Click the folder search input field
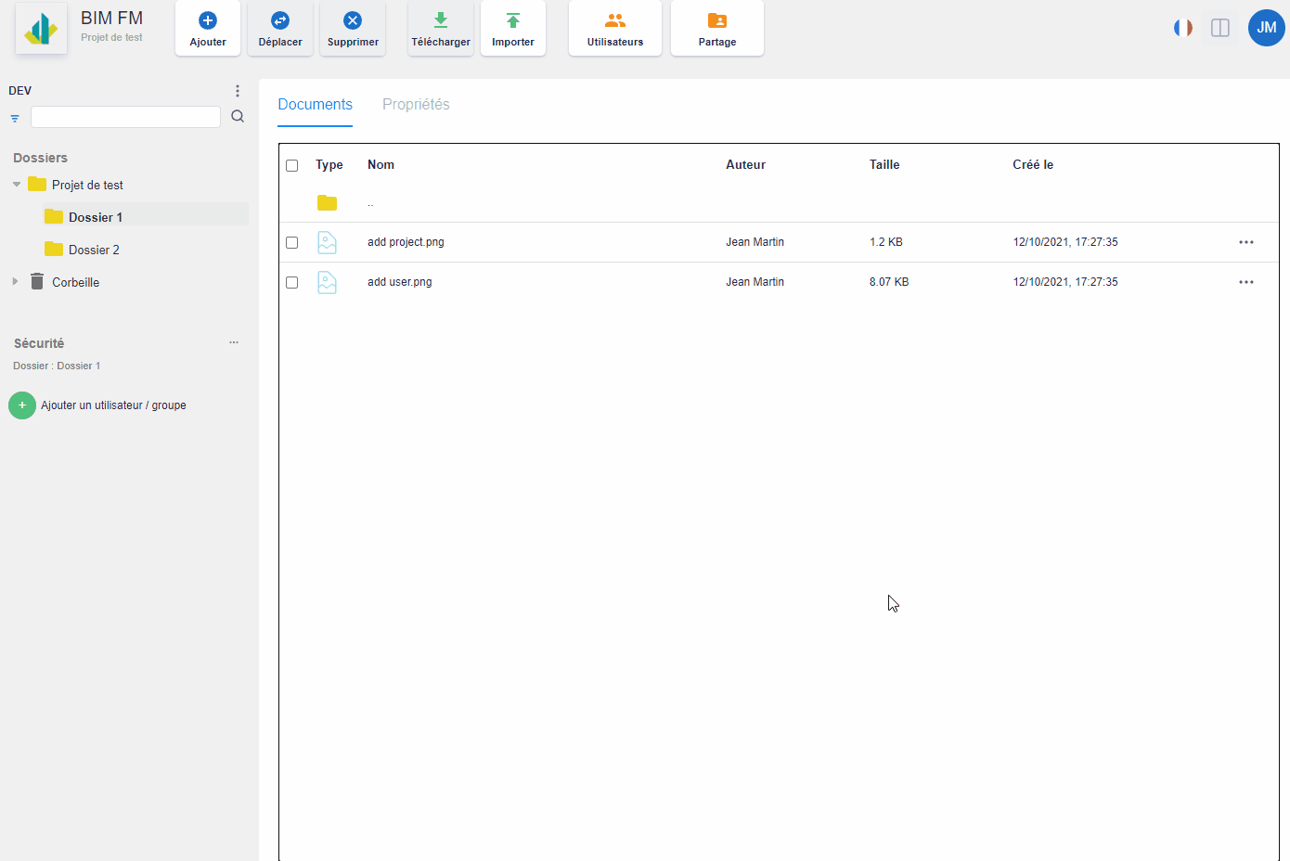Image resolution: width=1290 pixels, height=861 pixels. coord(125,117)
